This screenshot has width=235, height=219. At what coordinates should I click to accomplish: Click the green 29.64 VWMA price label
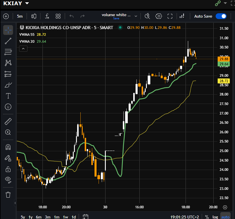click(224, 64)
